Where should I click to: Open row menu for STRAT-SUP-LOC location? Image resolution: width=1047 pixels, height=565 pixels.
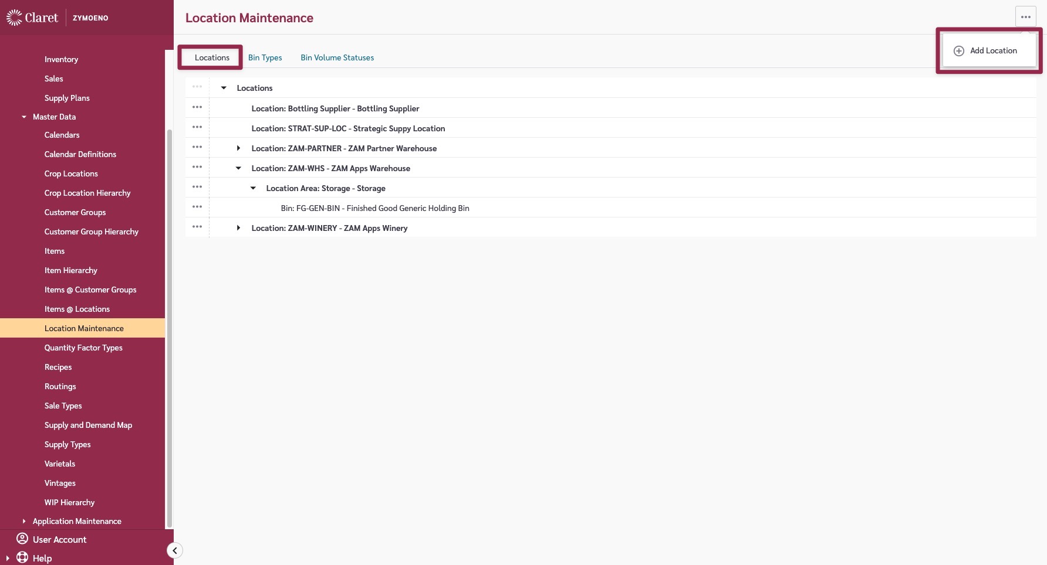click(x=197, y=128)
